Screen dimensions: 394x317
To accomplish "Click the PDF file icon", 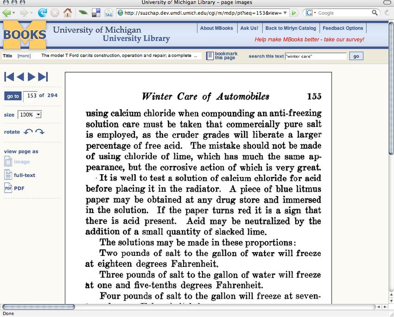I will (8, 188).
